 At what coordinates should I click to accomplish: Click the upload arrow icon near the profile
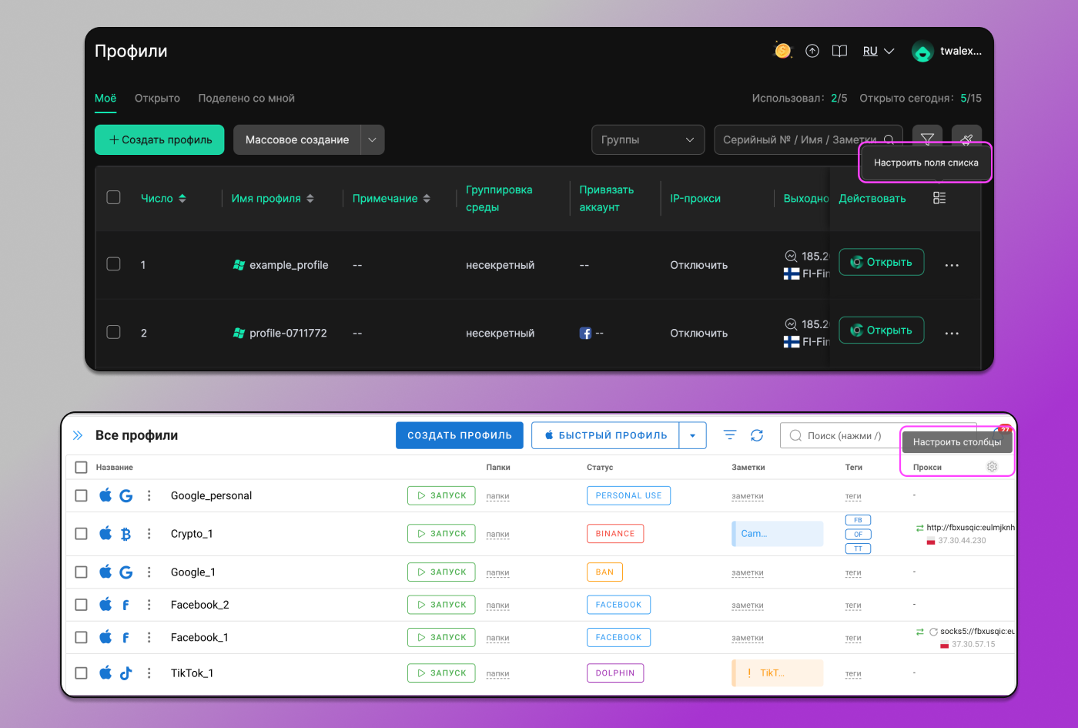click(x=812, y=51)
